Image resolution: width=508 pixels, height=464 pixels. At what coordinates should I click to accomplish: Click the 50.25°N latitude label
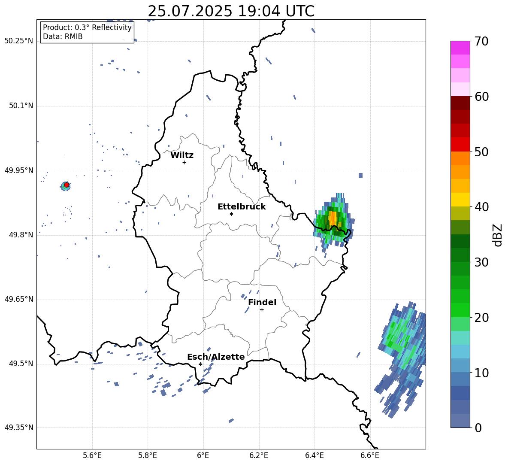coord(19,41)
